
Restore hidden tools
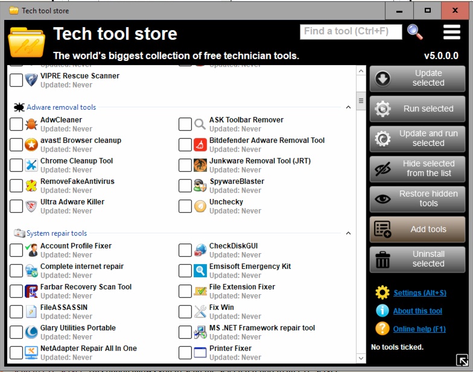(x=417, y=199)
